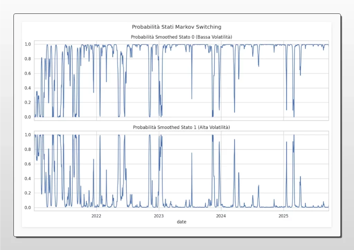
Task: Click the 0.2 y-axis tick of bottom chart
Action: click(28, 193)
